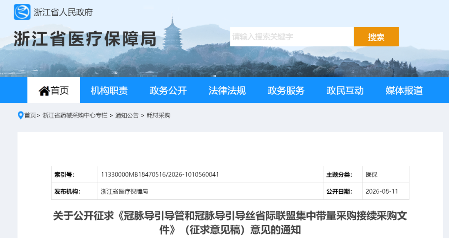Click the 浙江省医疗保障局 site title
Viewport: 449px width, 238px height.
85,39
